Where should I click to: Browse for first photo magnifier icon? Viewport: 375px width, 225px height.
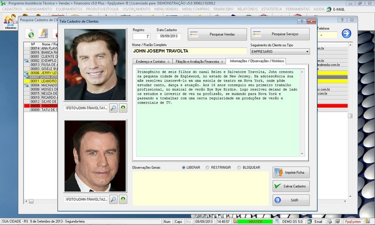pyautogui.click(x=113, y=108)
